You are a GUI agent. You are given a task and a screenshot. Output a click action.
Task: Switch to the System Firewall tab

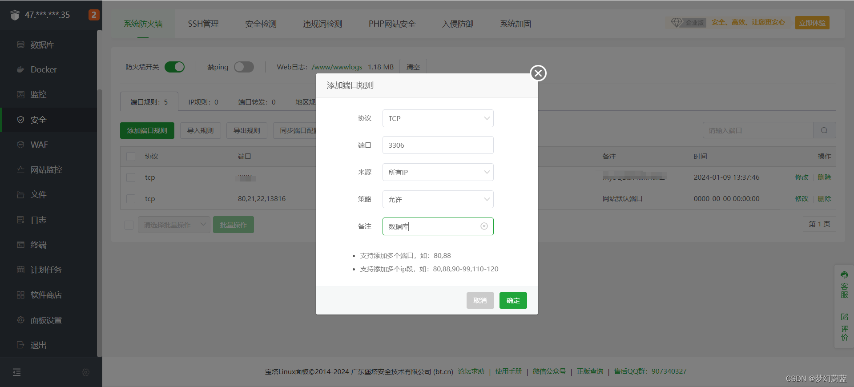[143, 24]
